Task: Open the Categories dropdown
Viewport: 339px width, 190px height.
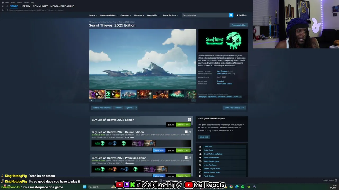Action: pyautogui.click(x=126, y=15)
